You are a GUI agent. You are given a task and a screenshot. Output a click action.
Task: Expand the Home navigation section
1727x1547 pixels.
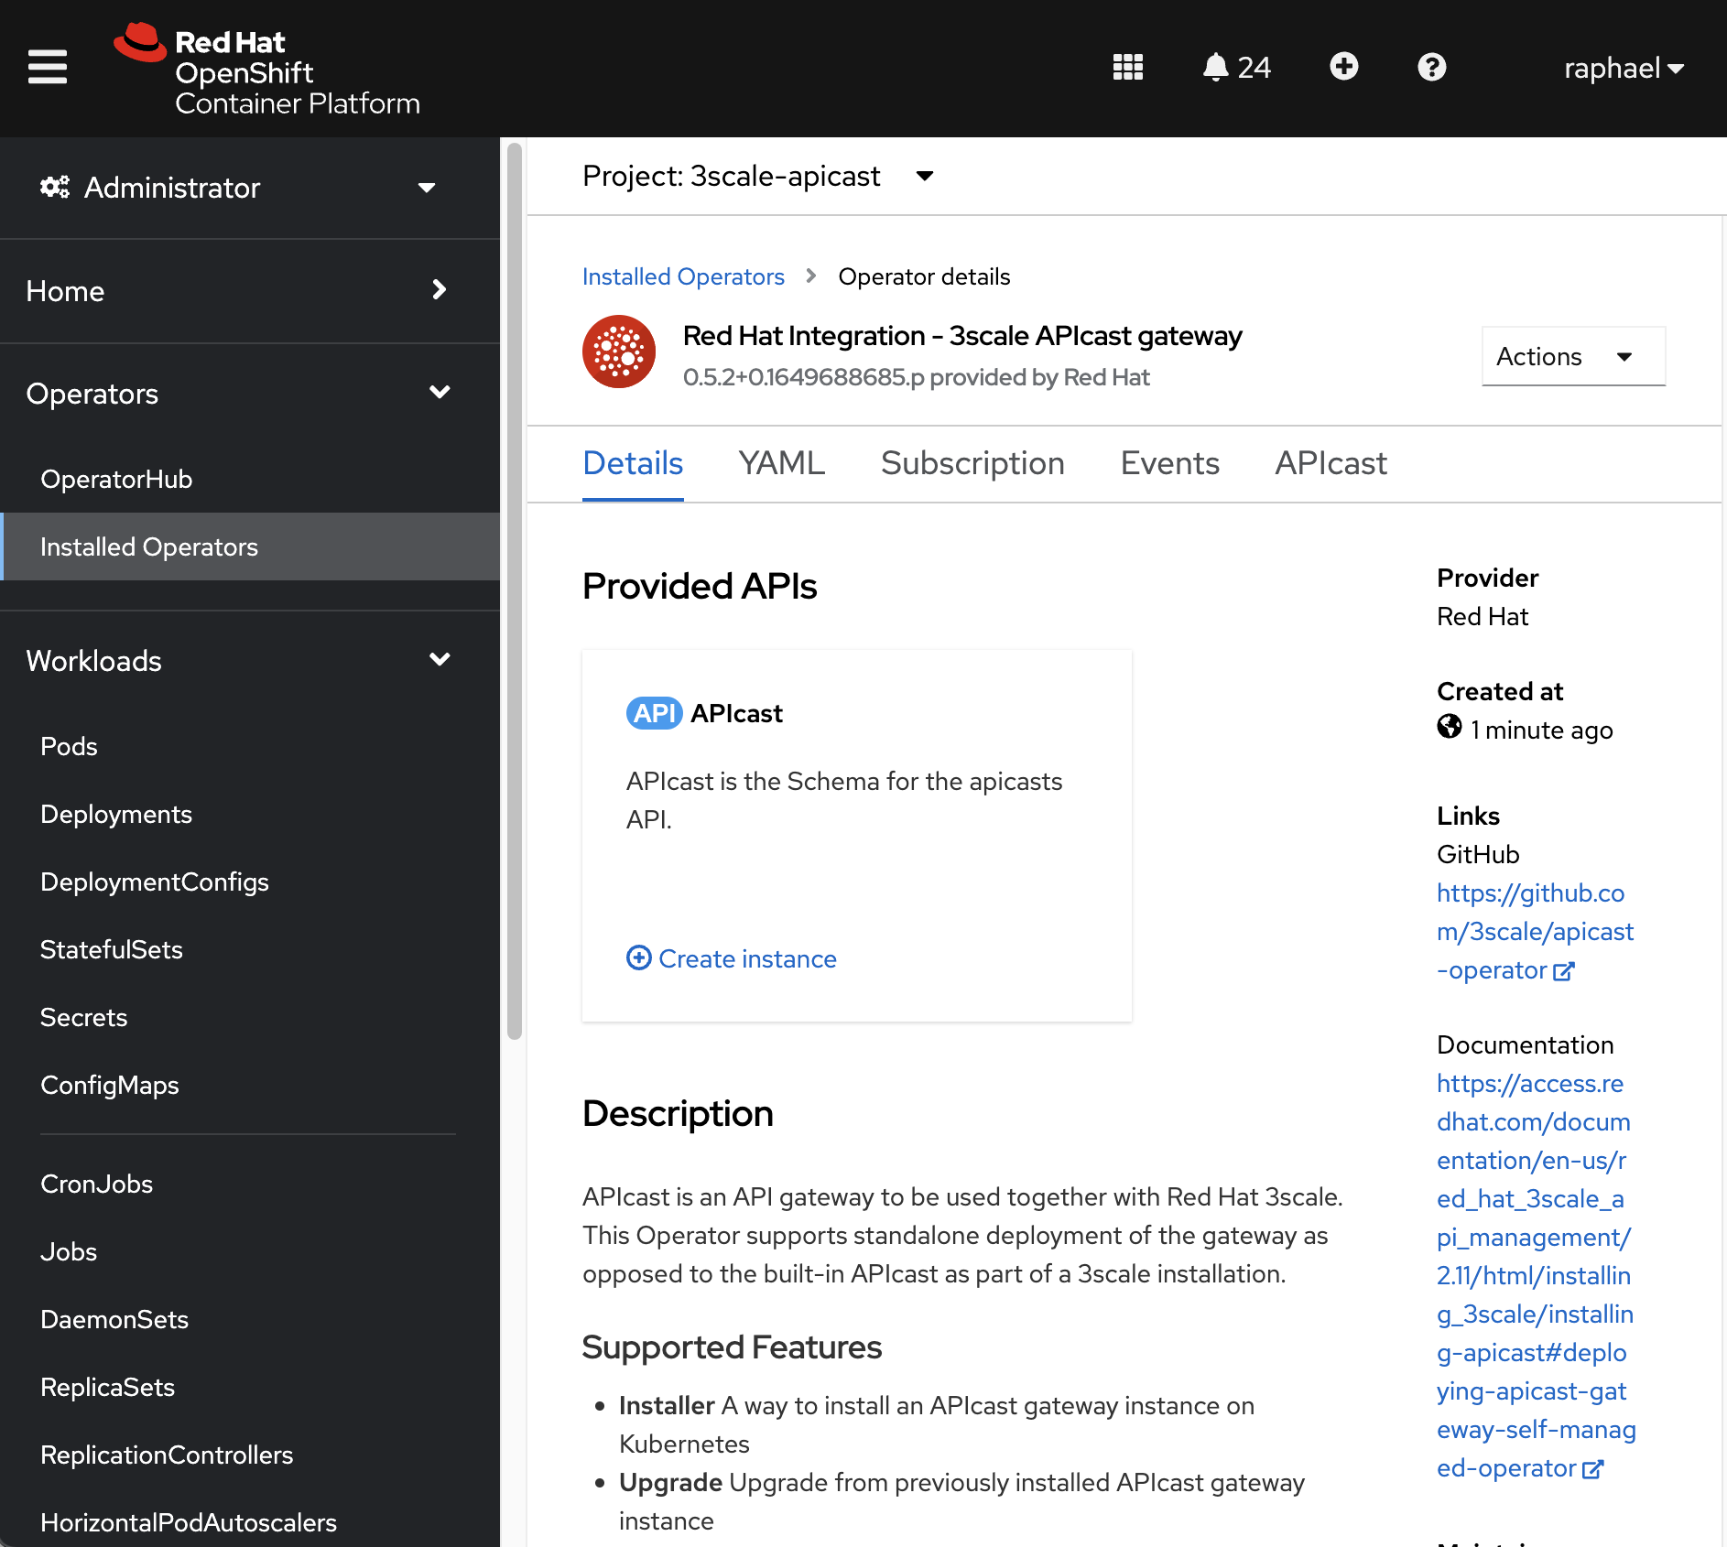pos(238,291)
